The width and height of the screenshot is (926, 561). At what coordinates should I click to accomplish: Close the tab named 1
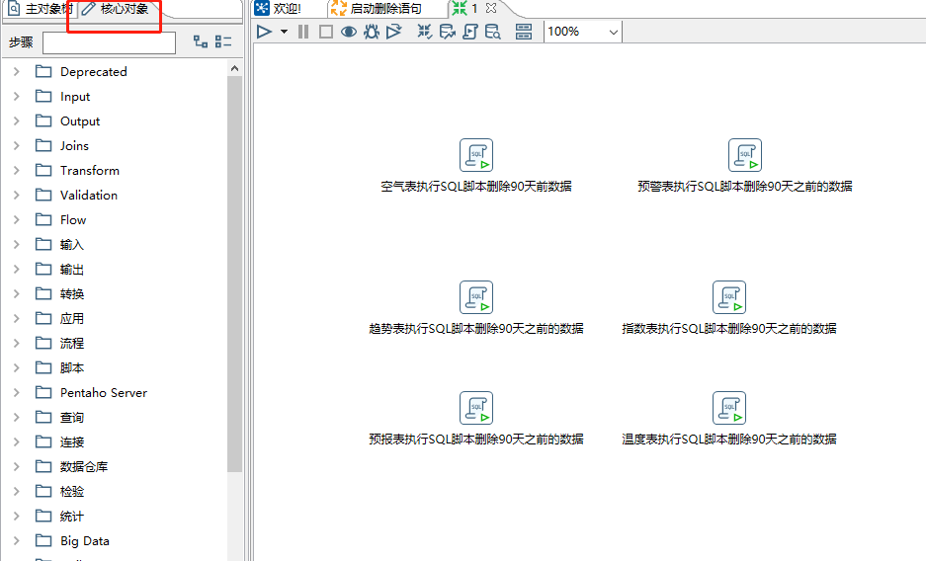pos(491,8)
